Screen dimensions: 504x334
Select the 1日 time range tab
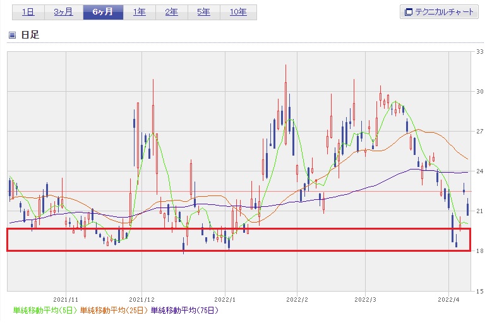click(x=28, y=12)
